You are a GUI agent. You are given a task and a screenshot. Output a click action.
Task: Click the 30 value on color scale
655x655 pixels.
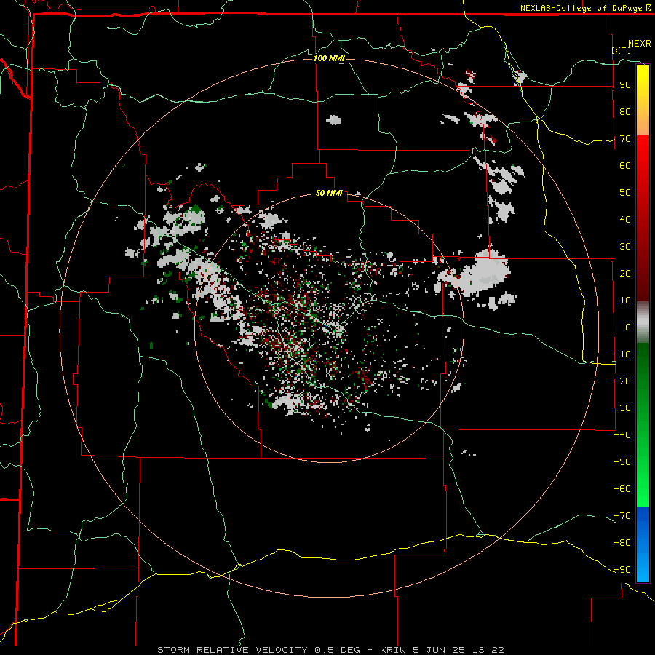click(x=625, y=247)
